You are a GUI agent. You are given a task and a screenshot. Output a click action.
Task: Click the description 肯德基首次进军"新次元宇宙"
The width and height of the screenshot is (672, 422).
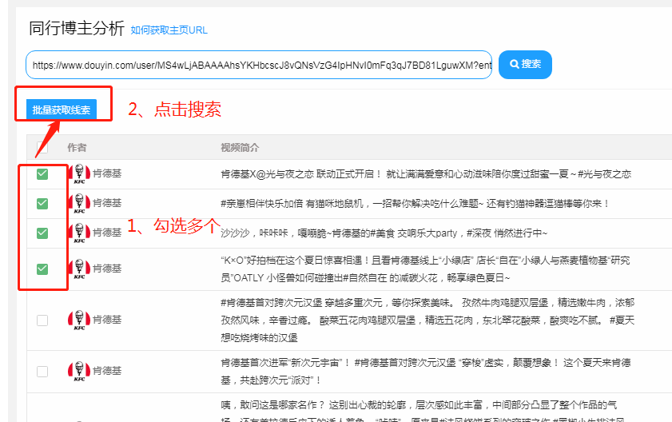click(426, 372)
